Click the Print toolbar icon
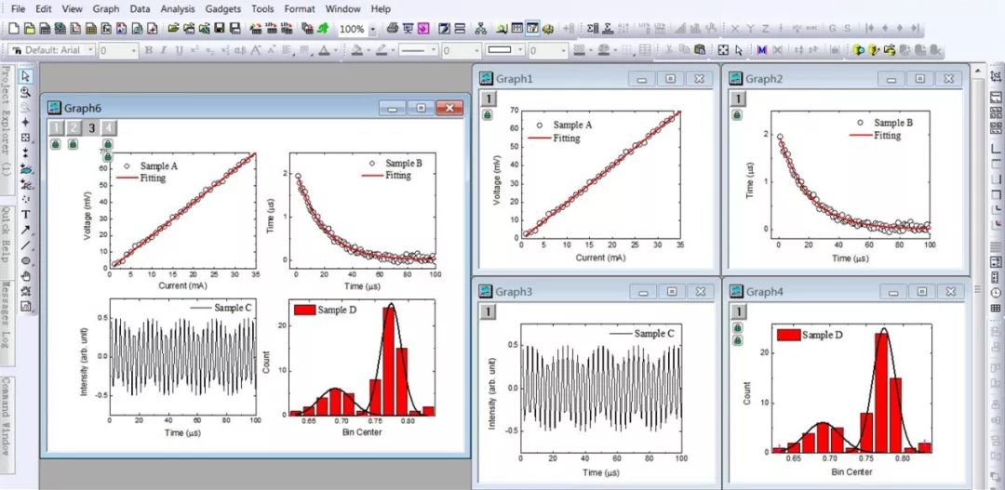Image resolution: width=1005 pixels, height=490 pixels. [393, 28]
